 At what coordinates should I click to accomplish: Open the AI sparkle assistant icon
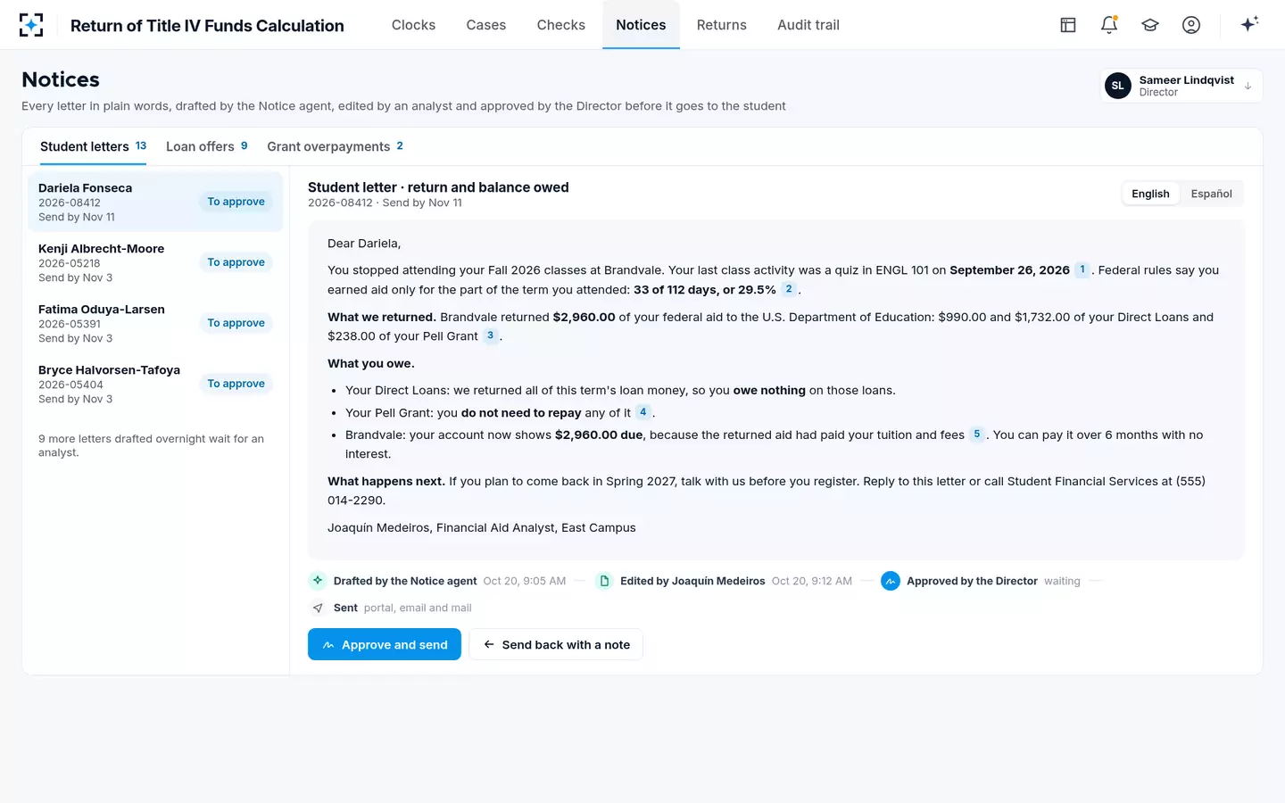(1249, 24)
